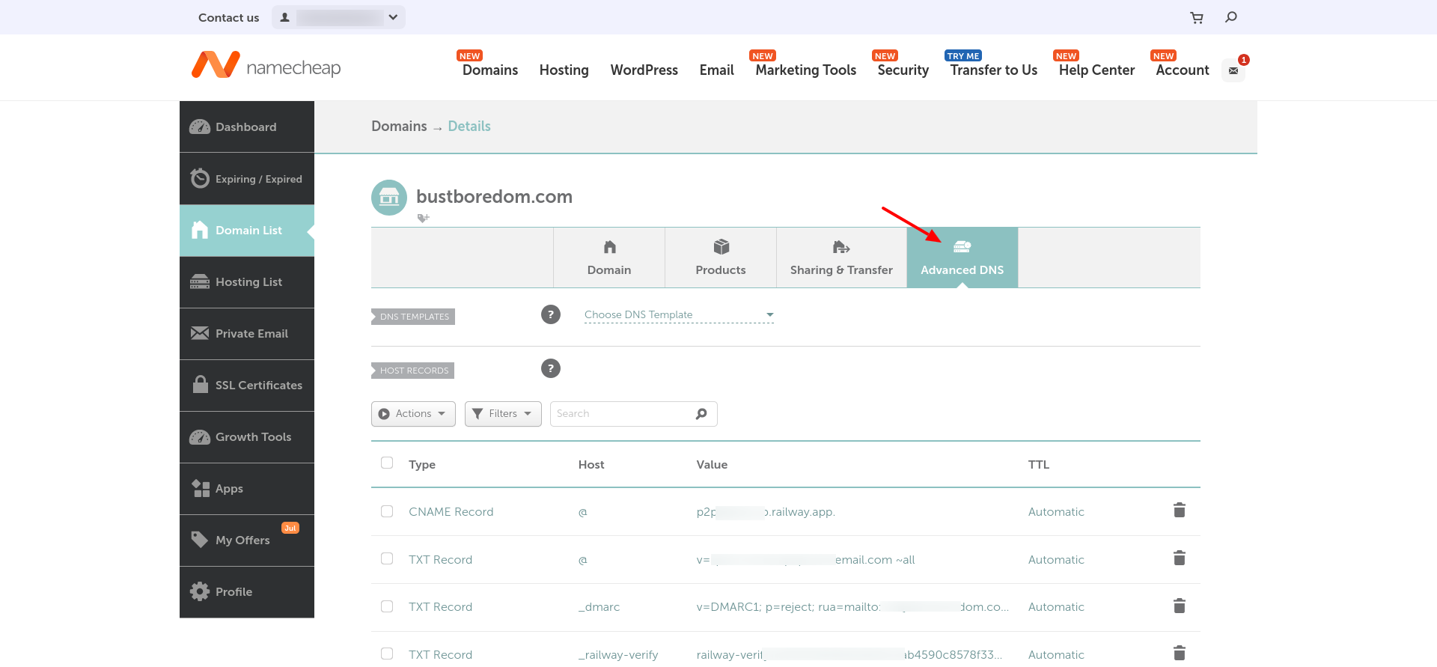Check the CNAME Record row checkbox

(387, 511)
